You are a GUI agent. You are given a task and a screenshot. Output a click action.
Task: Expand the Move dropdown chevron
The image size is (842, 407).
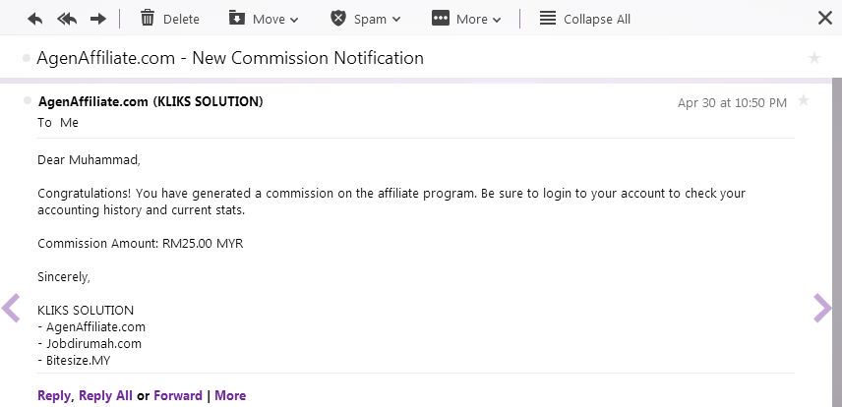[294, 20]
